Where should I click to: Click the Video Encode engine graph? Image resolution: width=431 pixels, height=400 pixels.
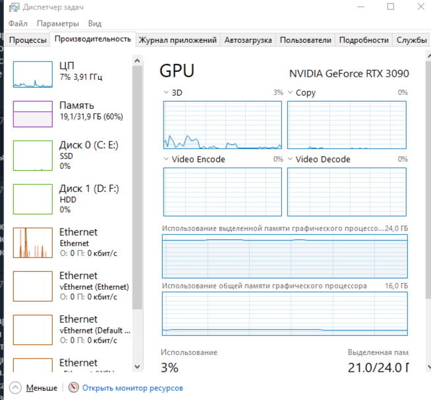(x=222, y=192)
